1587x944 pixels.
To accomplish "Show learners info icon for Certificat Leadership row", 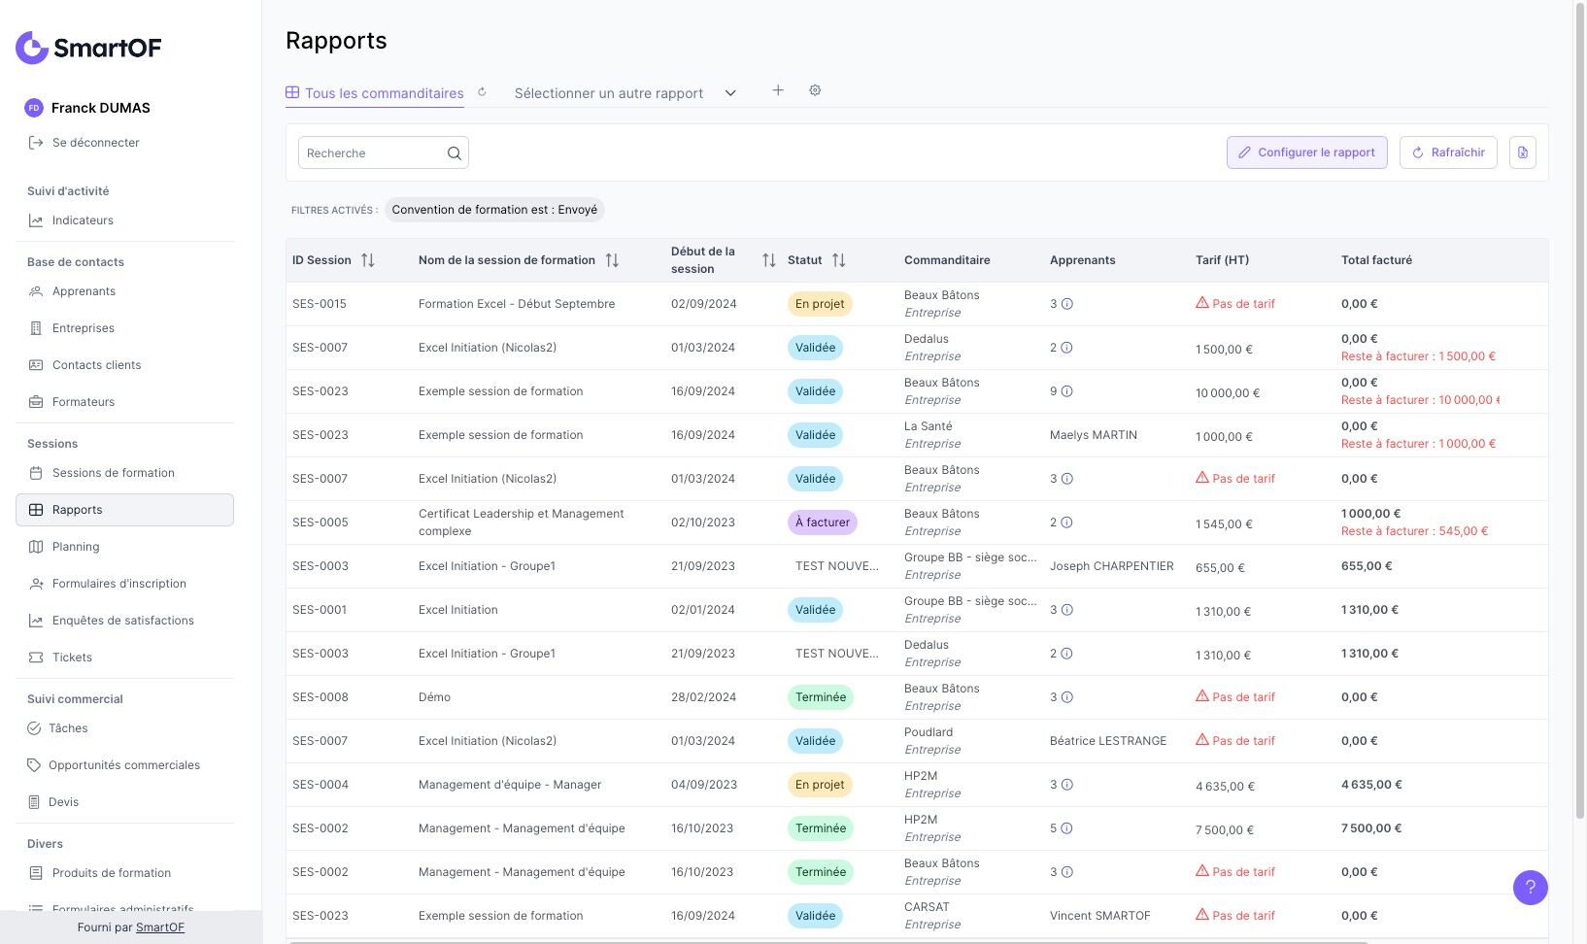I will (1066, 523).
